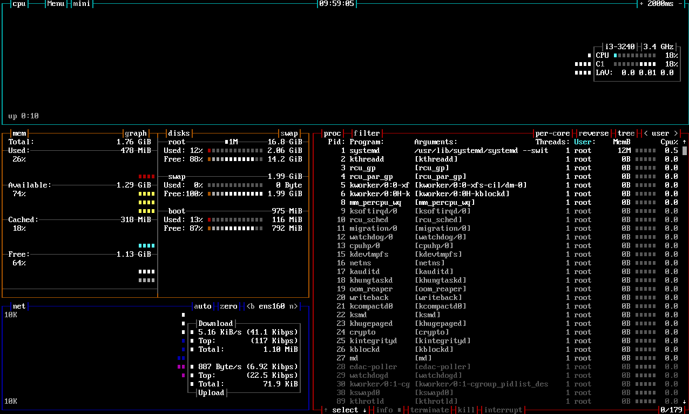Viewport: 689px width, 414px height.
Task: Terminate the selected process
Action: pos(429,410)
